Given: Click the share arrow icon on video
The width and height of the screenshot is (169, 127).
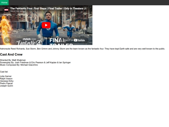Looking at the screenshot, I should (x=8, y=40).
